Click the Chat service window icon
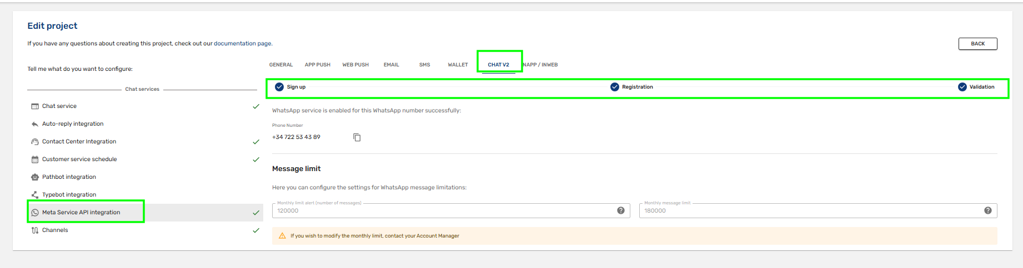The height and width of the screenshot is (268, 1023). coord(35,106)
